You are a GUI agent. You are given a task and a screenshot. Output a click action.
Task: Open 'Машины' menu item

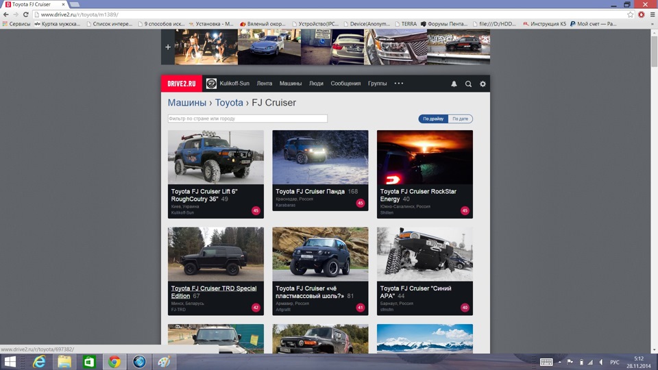click(291, 84)
